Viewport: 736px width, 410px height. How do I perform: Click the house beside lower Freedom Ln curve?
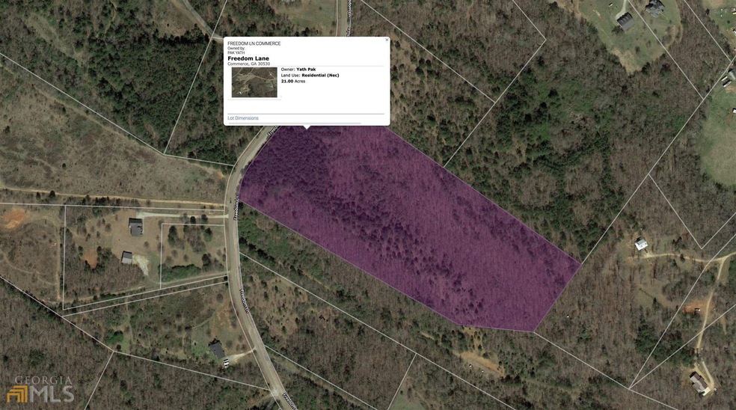pyautogui.click(x=217, y=350)
